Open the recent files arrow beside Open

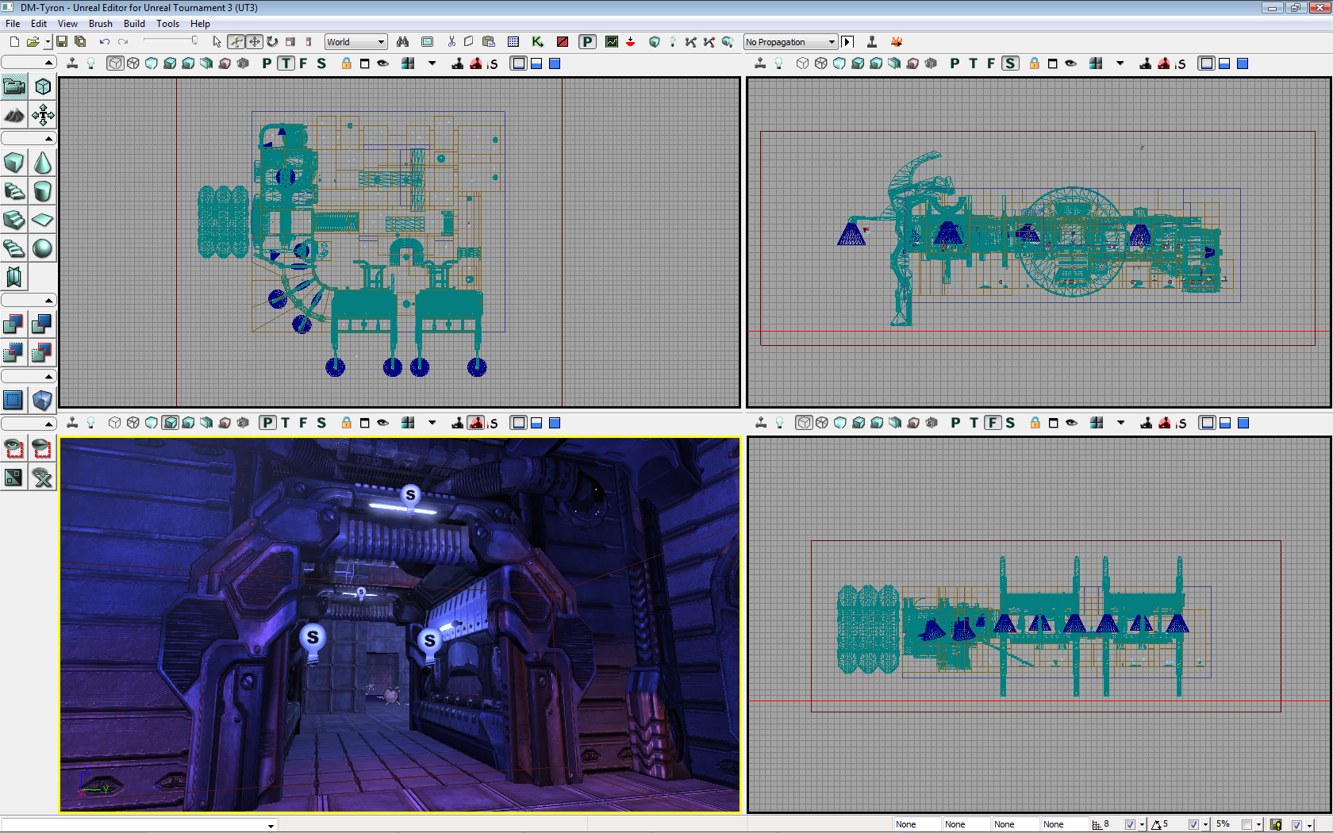(48, 42)
